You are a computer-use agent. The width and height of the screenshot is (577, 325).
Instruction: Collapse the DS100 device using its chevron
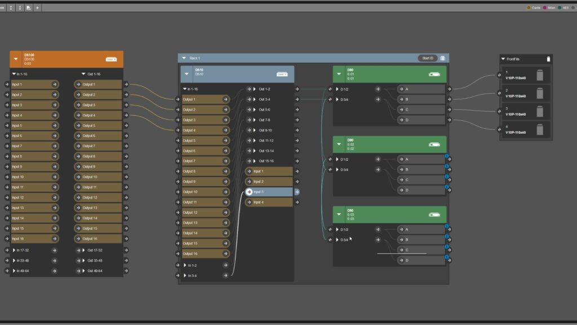[x=15, y=59]
